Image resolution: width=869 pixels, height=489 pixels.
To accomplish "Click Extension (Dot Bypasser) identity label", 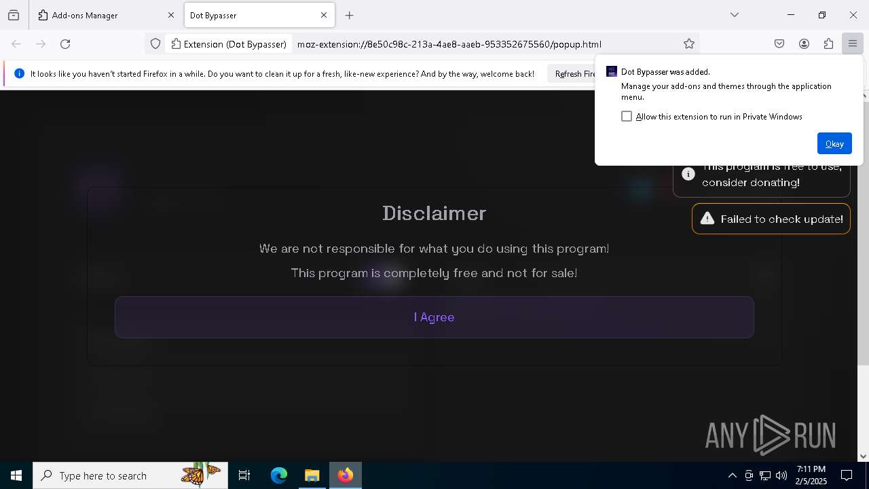I will (229, 44).
